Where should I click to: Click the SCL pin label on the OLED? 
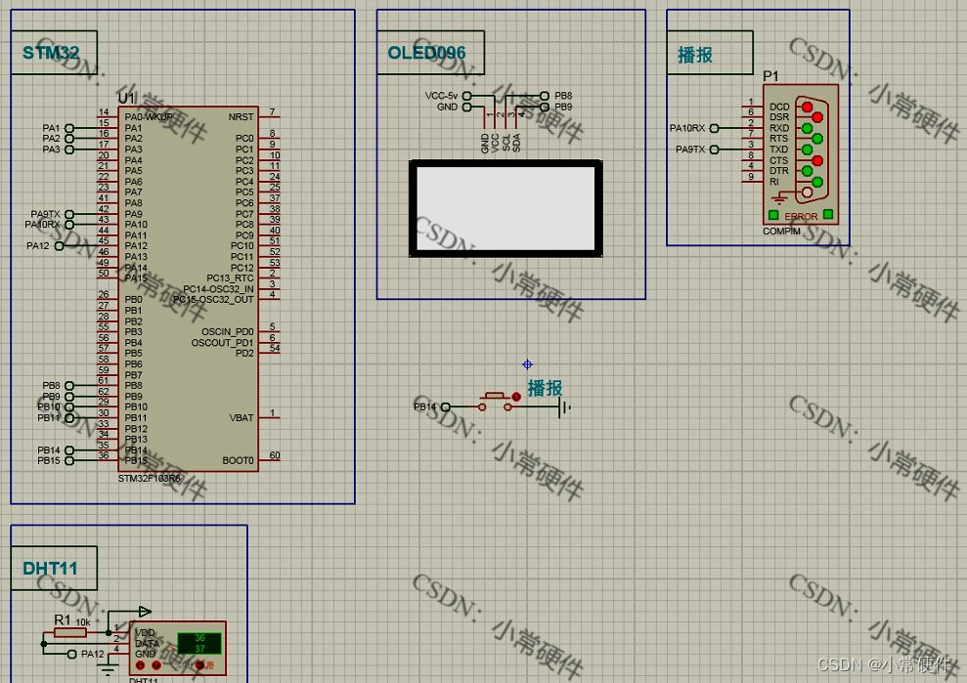tap(506, 143)
